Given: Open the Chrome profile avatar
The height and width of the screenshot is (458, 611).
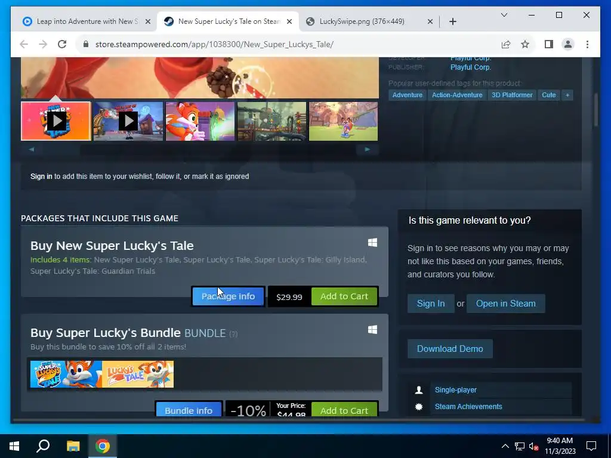Looking at the screenshot, I should pos(568,44).
